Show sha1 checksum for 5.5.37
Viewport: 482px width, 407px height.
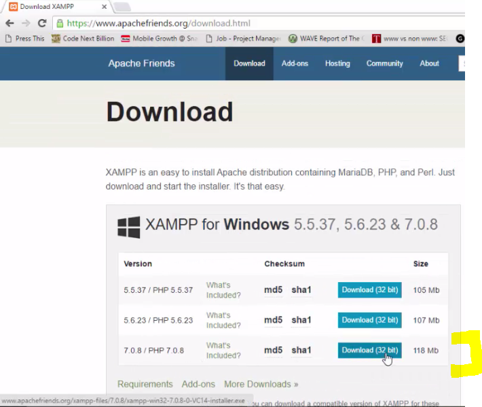[x=301, y=289]
